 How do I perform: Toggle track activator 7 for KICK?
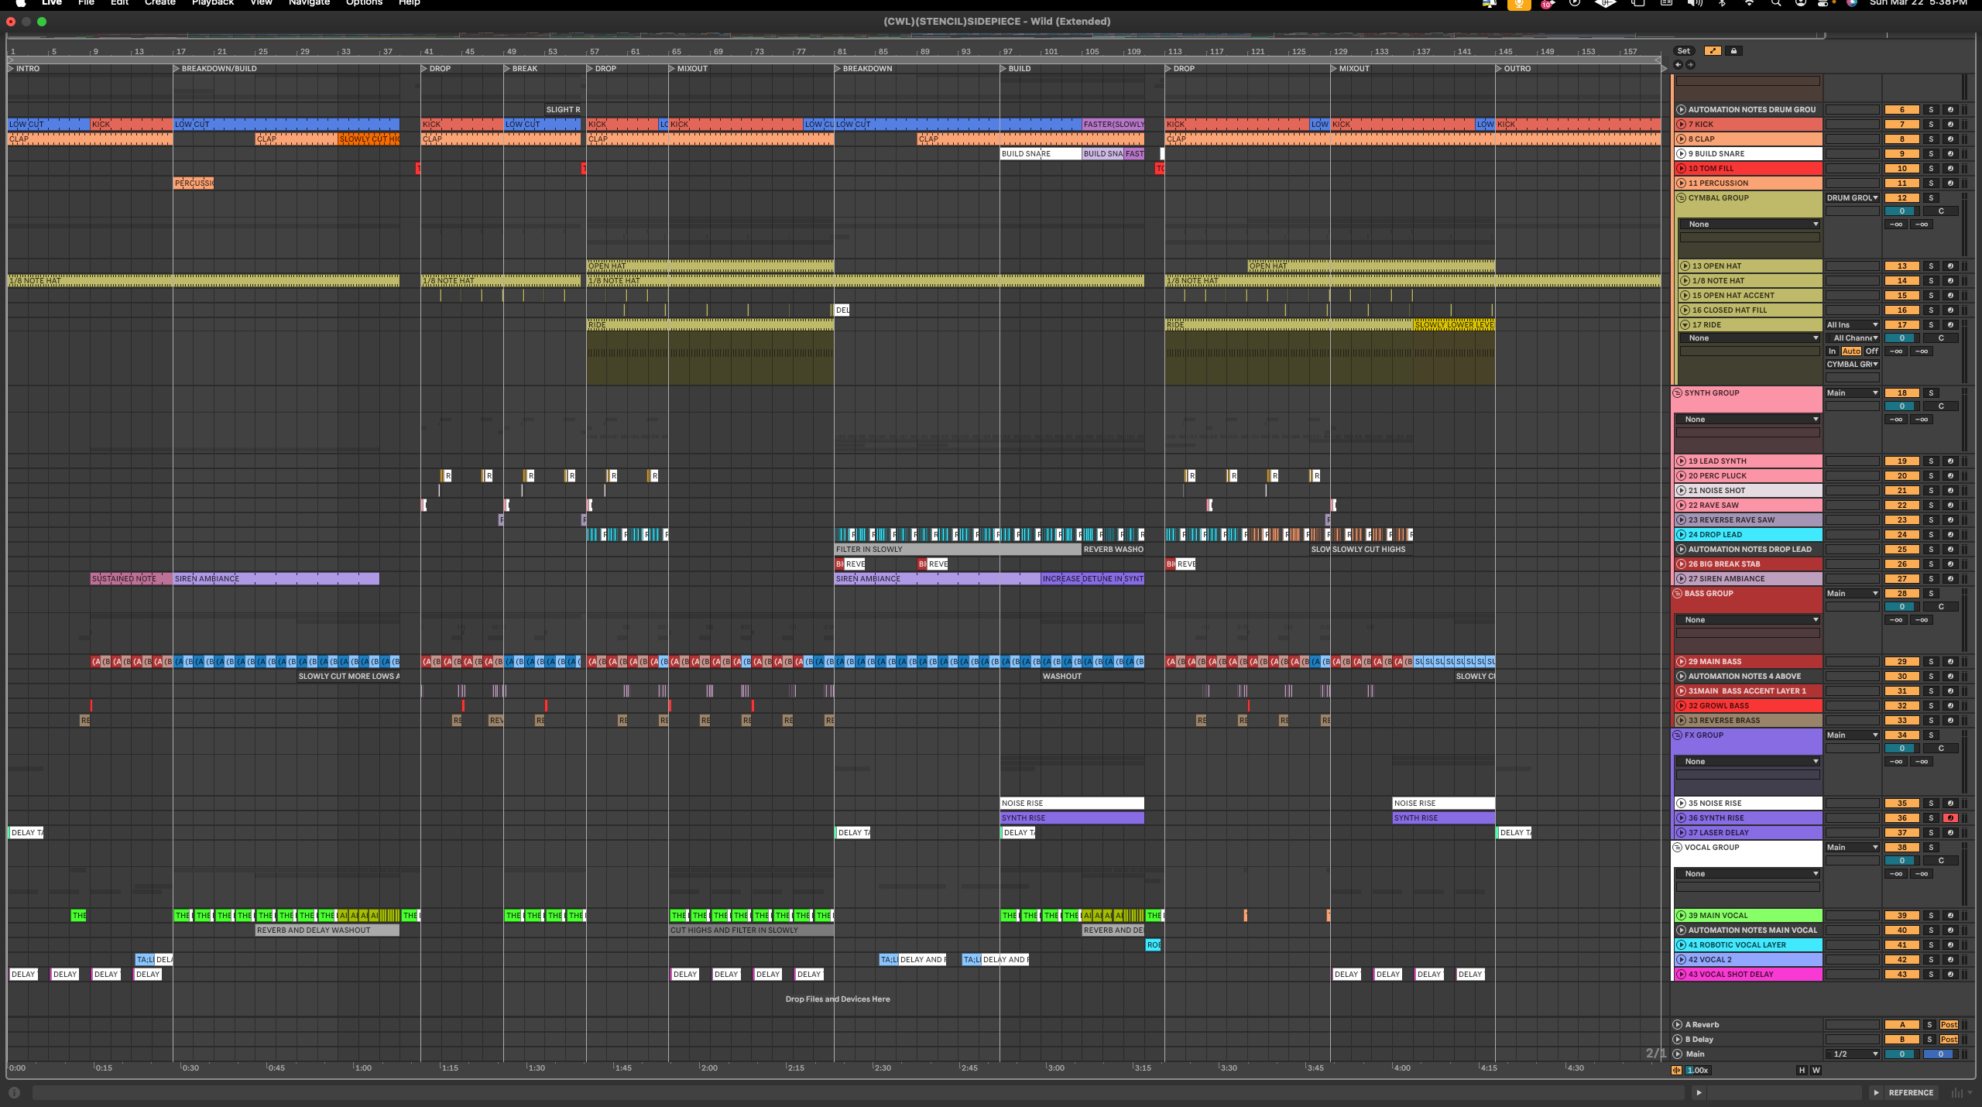tap(1901, 125)
